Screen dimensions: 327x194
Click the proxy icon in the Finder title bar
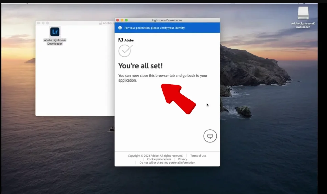click(x=101, y=23)
